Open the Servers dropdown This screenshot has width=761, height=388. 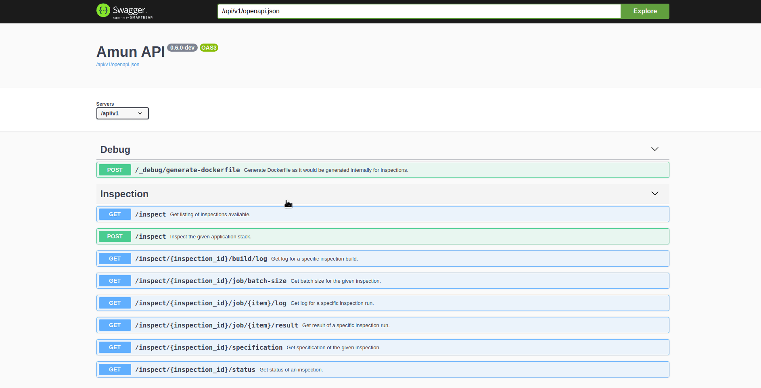122,113
